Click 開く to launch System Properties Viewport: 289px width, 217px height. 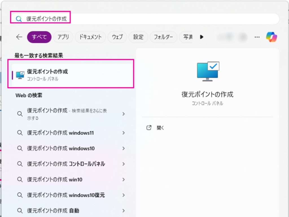(160, 127)
